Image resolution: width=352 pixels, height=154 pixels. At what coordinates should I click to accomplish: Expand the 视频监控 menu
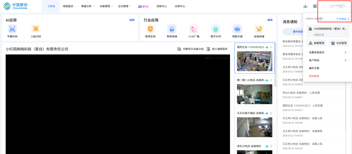pyautogui.click(x=70, y=6)
